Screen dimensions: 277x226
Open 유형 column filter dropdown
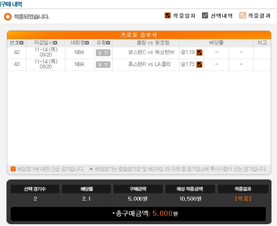point(108,43)
